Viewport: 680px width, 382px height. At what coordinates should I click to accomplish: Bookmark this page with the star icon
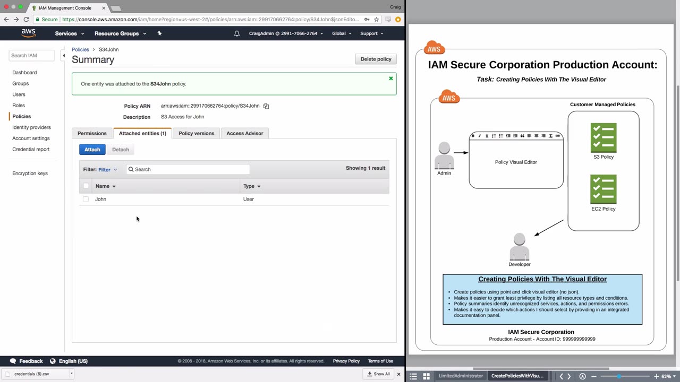377,20
